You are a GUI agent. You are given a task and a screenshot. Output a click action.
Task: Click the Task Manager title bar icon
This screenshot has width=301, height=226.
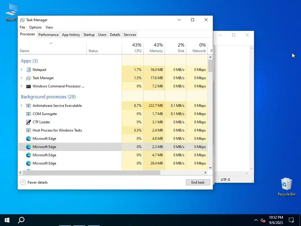(x=22, y=20)
